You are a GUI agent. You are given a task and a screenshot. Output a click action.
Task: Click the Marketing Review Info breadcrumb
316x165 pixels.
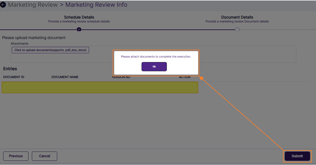[x=96, y=4]
